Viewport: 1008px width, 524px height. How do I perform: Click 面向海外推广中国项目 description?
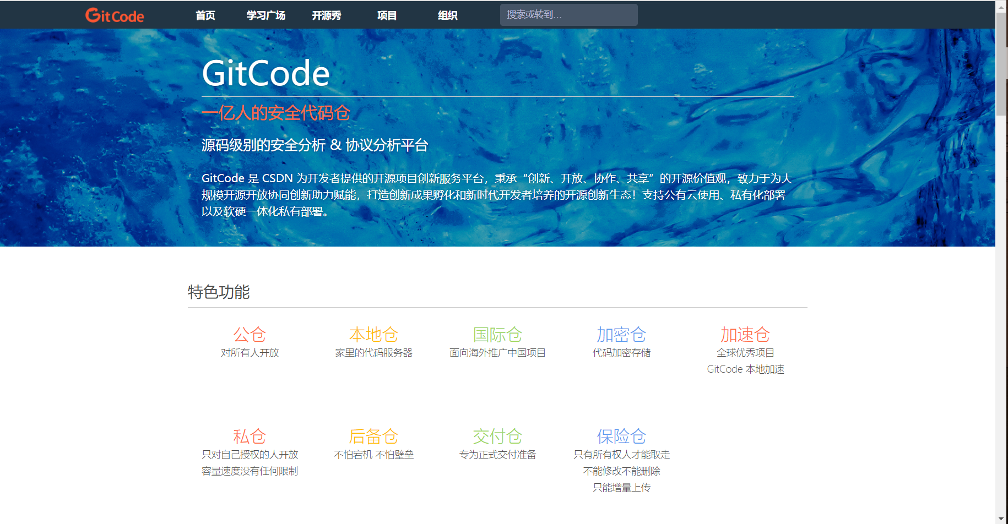pos(497,353)
